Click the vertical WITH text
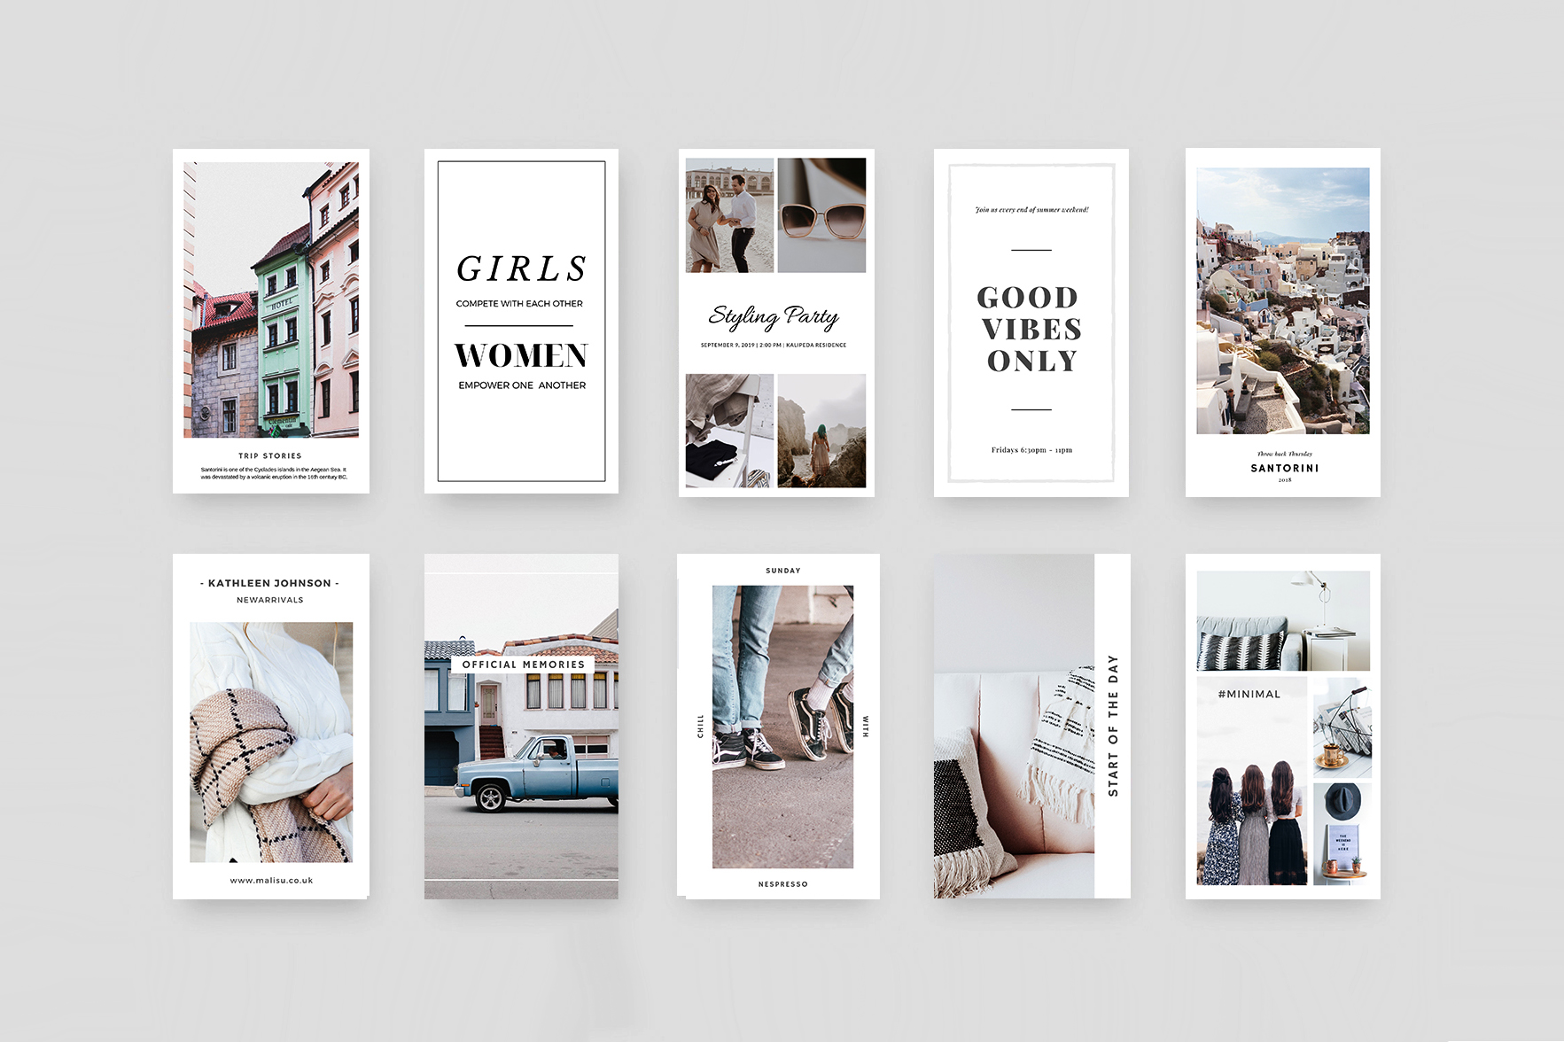Viewport: 1564px width, 1042px height. tap(866, 727)
